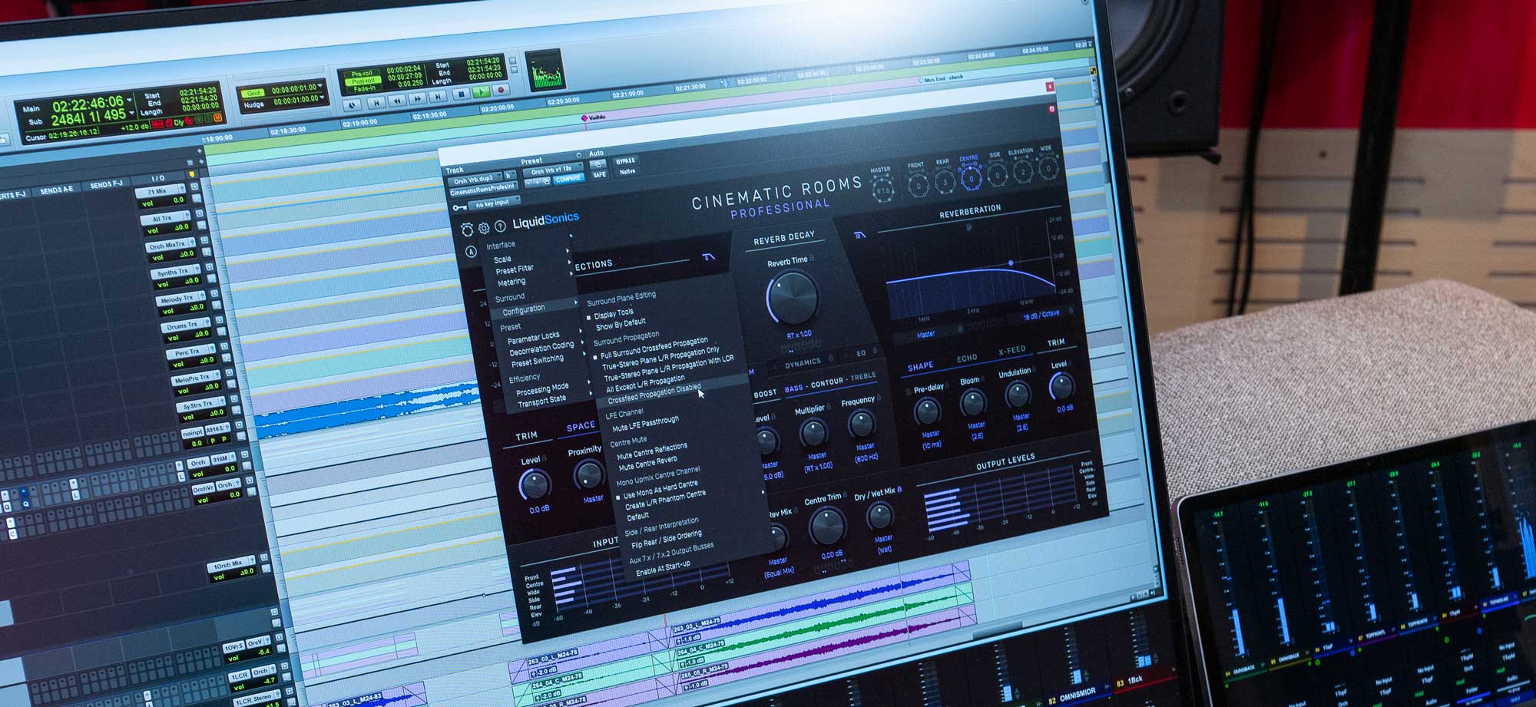Open the Grid value dropdown arrow
This screenshot has width=1536, height=707.
click(322, 86)
